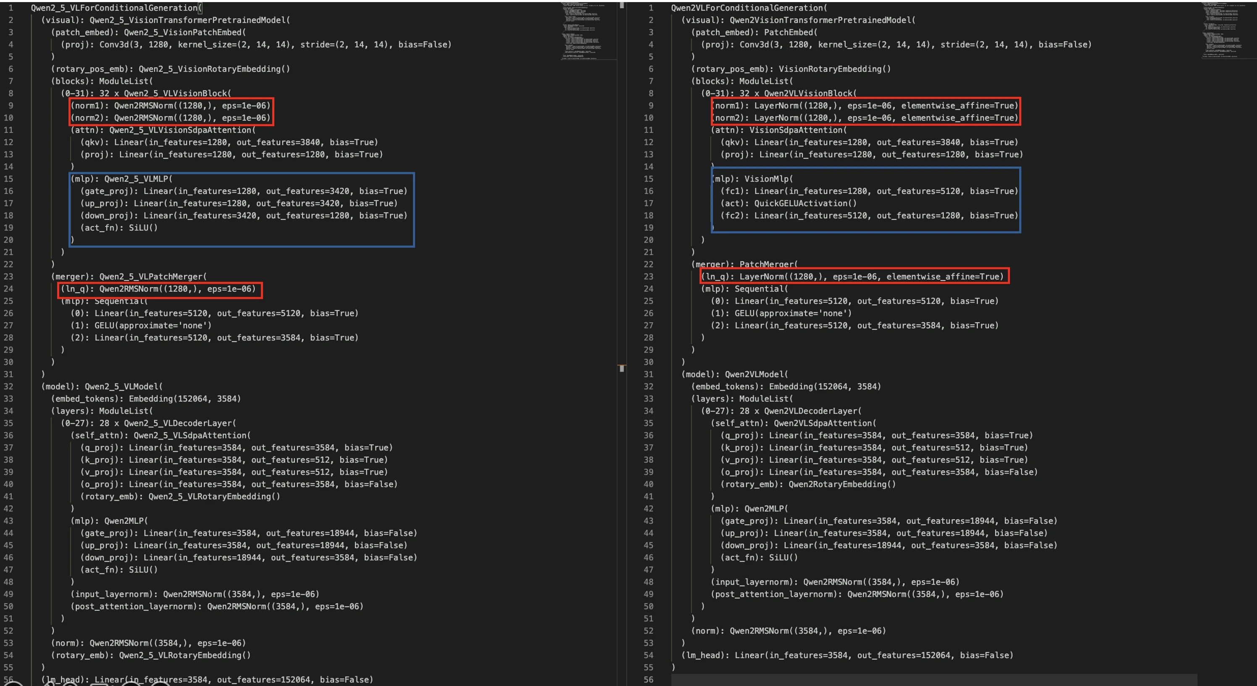The height and width of the screenshot is (686, 1257).
Task: Click the (norm1) Qwen2RMSNorm line in the left pane
Action: click(170, 106)
